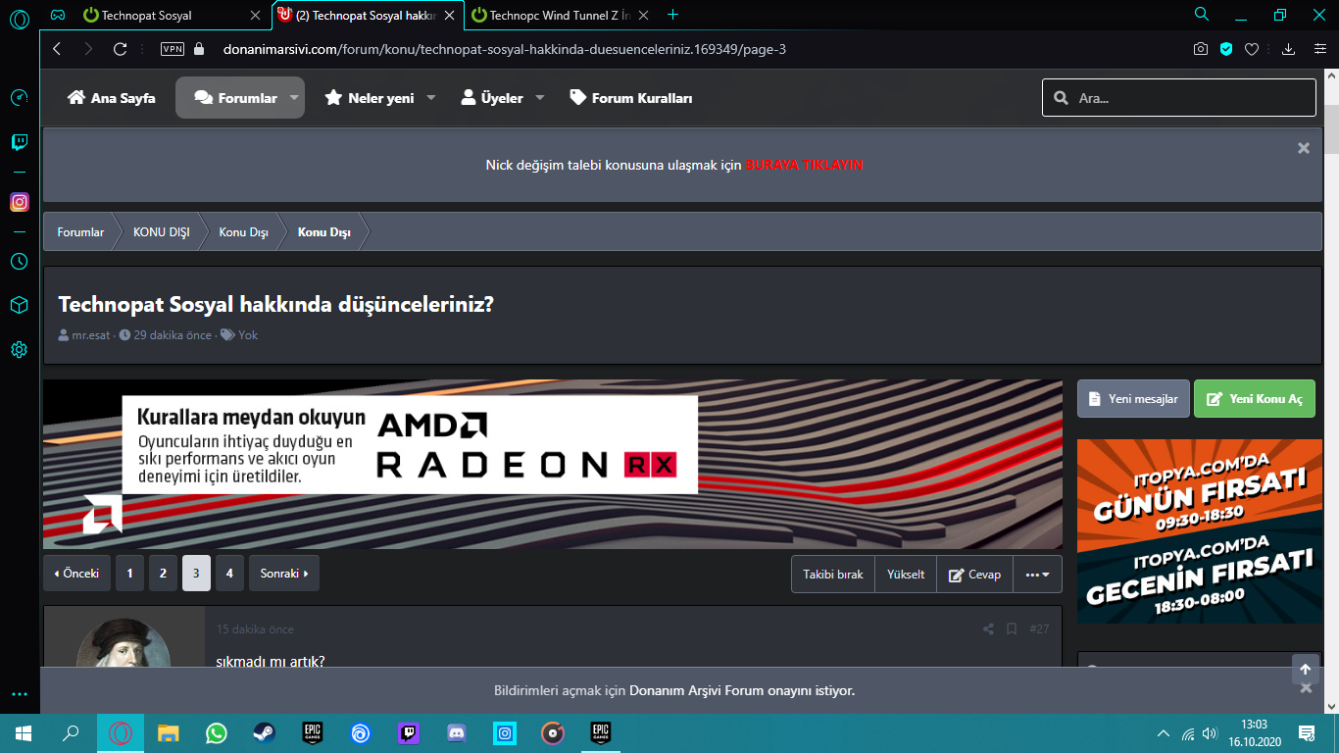Open the Opera GX main menu logo
1339x753 pixels.
pyautogui.click(x=19, y=17)
